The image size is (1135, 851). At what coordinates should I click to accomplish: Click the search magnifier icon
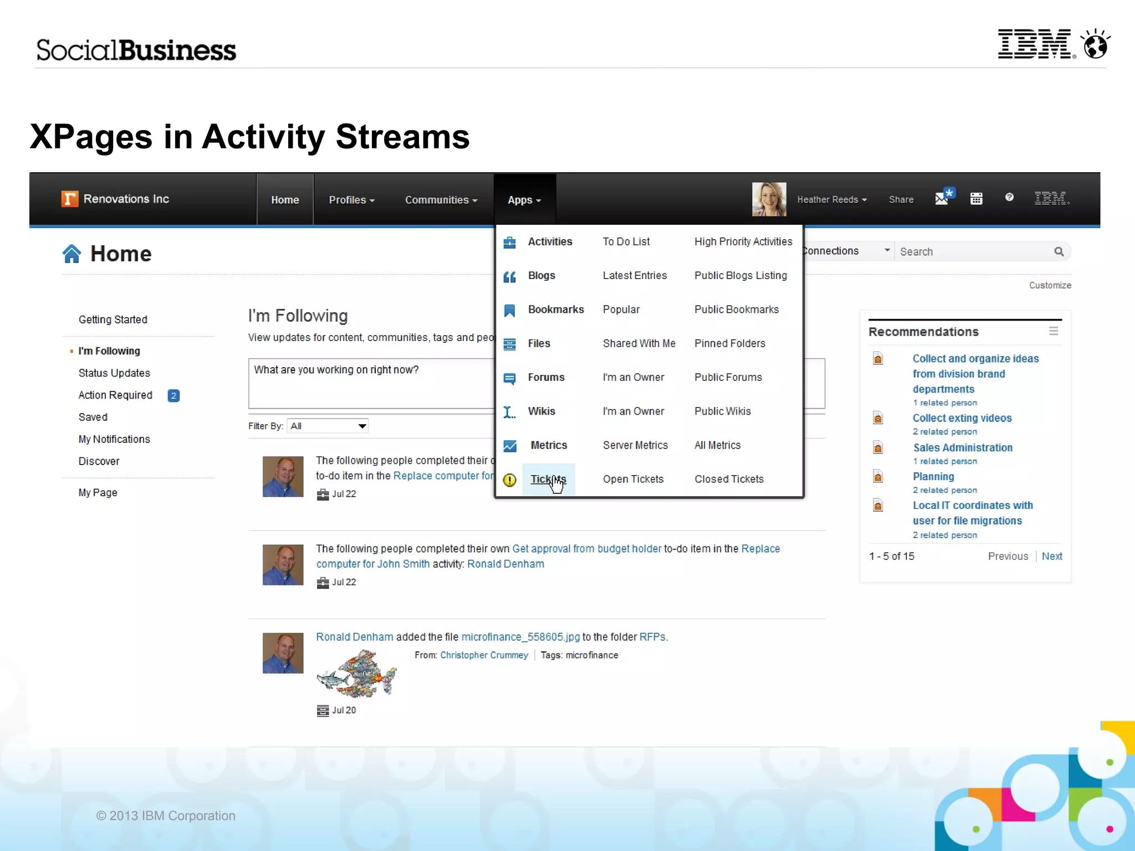[1059, 252]
